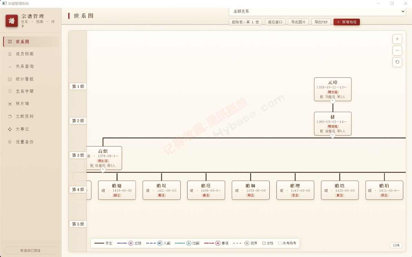The width and height of the screenshot is (412, 257).
Task: Click the red 谱 app logo
Action: (x=12, y=21)
